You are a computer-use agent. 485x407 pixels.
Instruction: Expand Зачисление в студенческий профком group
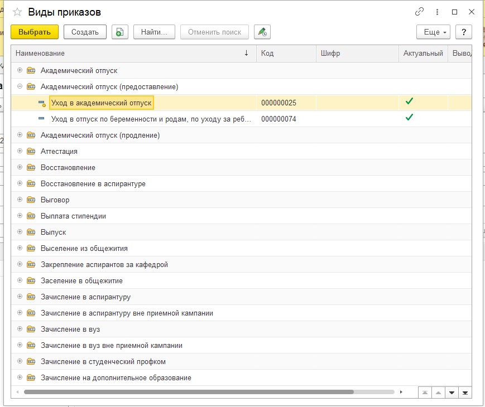(x=20, y=361)
